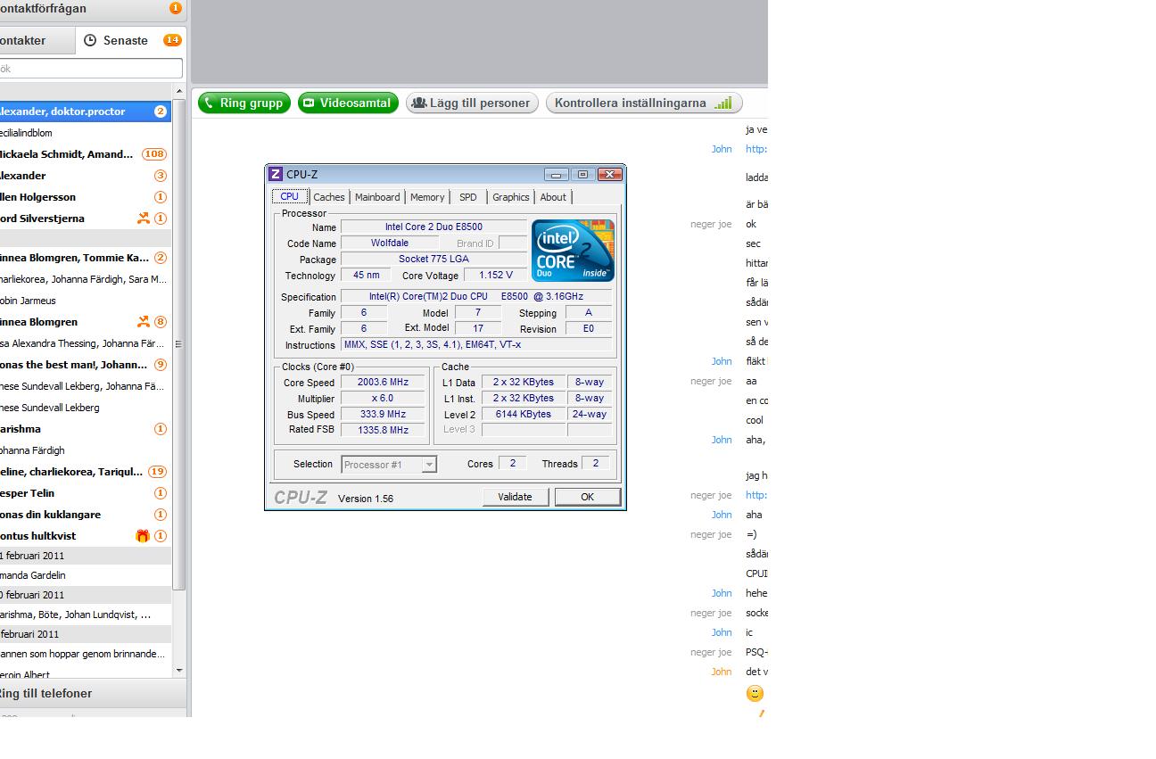This screenshot has width=1156, height=759.
Task: Click OK in the CPU-Z window
Action: click(x=587, y=497)
